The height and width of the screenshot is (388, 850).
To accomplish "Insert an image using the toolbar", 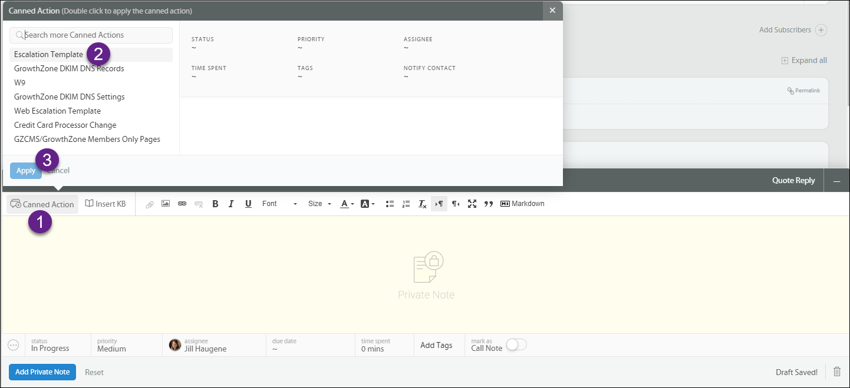I will tap(166, 204).
